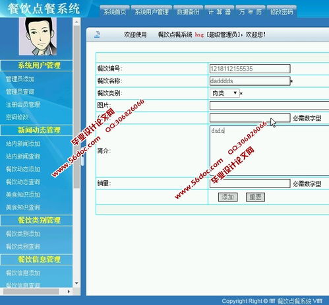
Task: Open the 站内新闻添加 sidebar link
Action: tap(23, 144)
